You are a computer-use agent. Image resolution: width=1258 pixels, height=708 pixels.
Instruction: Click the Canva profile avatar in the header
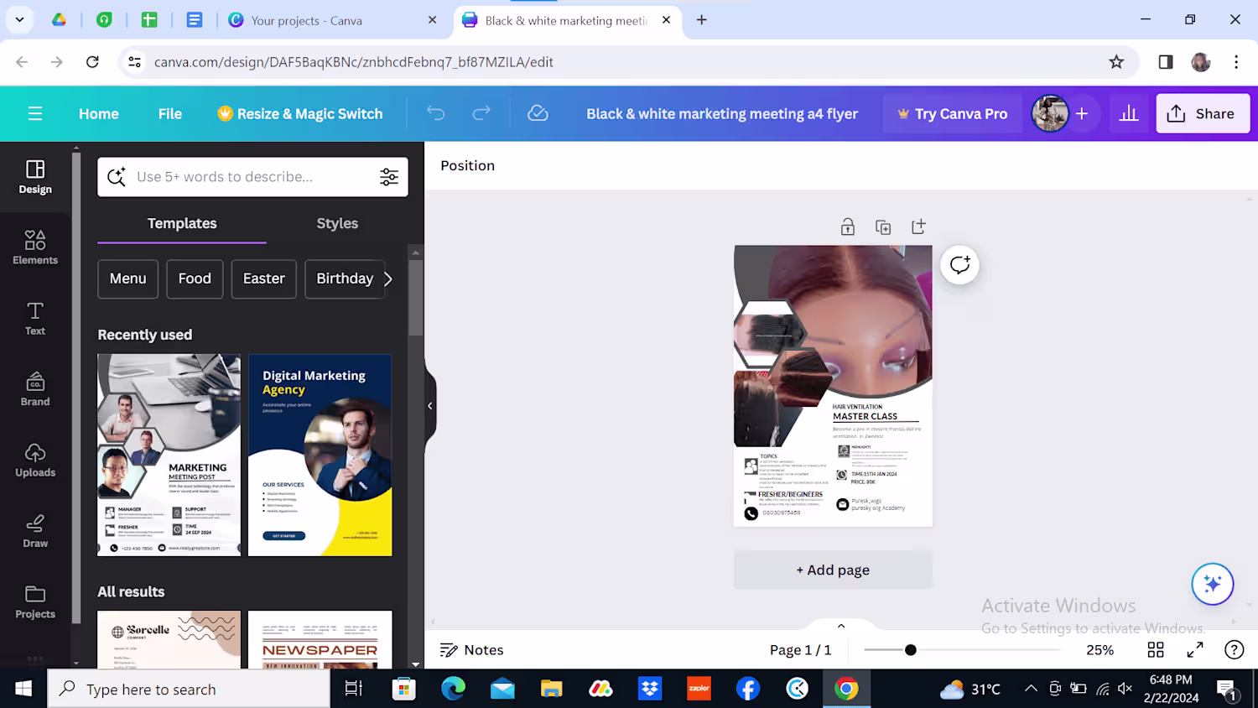[1049, 113]
